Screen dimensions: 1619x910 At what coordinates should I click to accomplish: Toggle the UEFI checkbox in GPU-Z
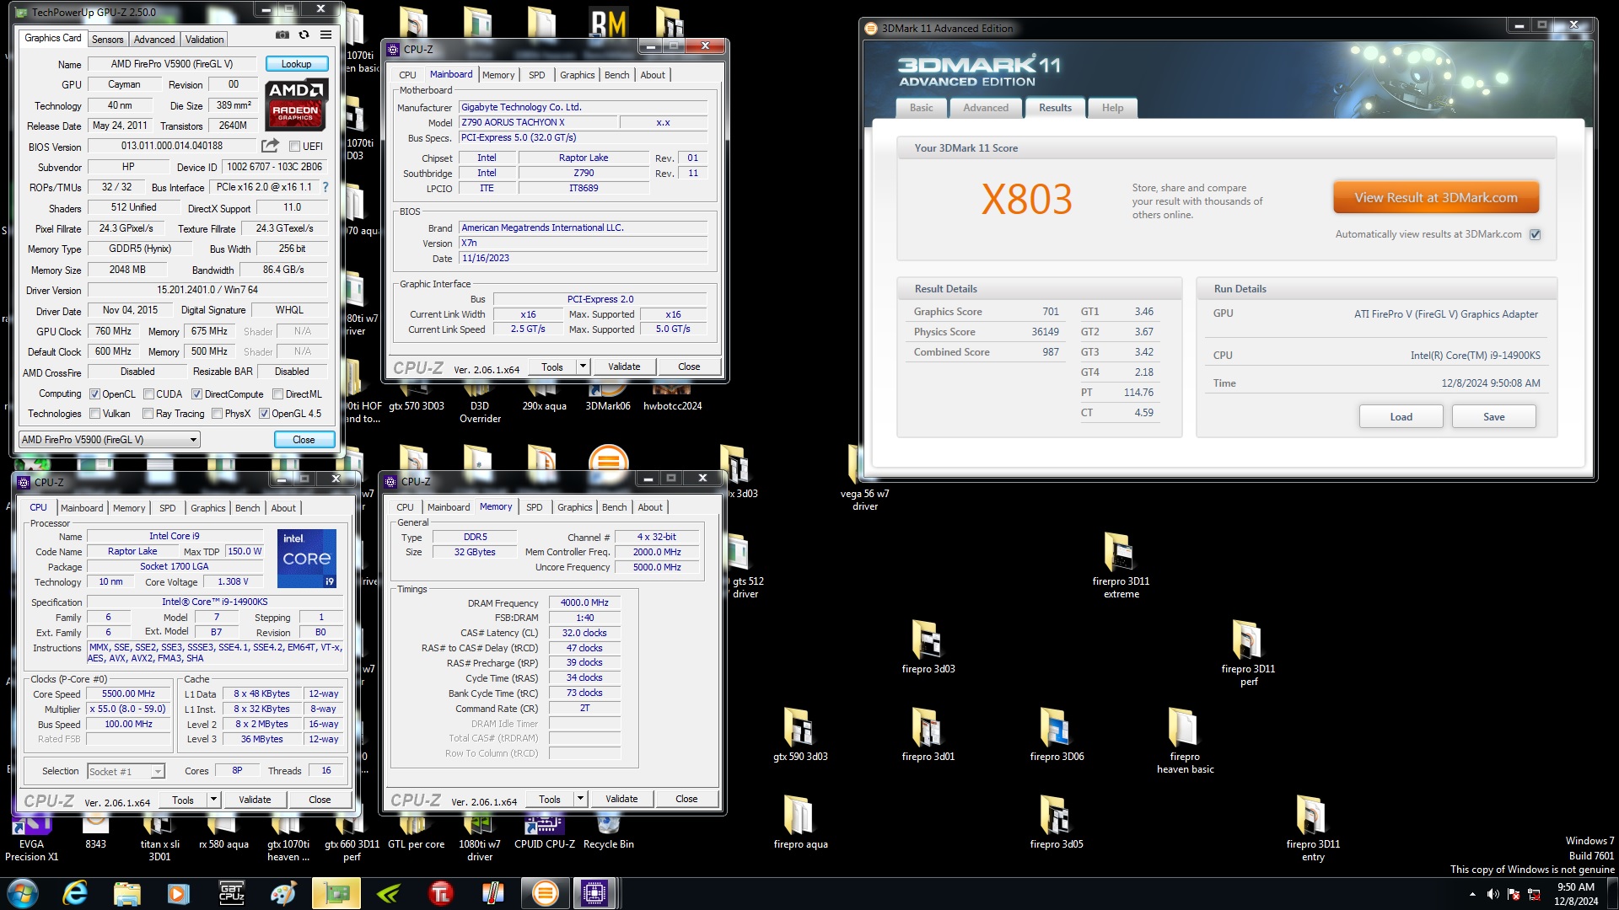tap(295, 147)
